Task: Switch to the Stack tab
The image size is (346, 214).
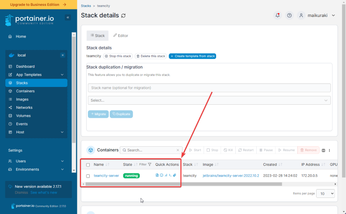Action: [x=97, y=36]
